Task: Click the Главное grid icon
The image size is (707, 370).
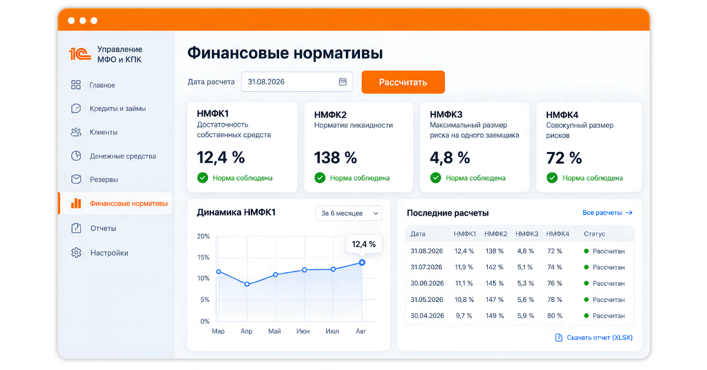Action: tap(75, 85)
